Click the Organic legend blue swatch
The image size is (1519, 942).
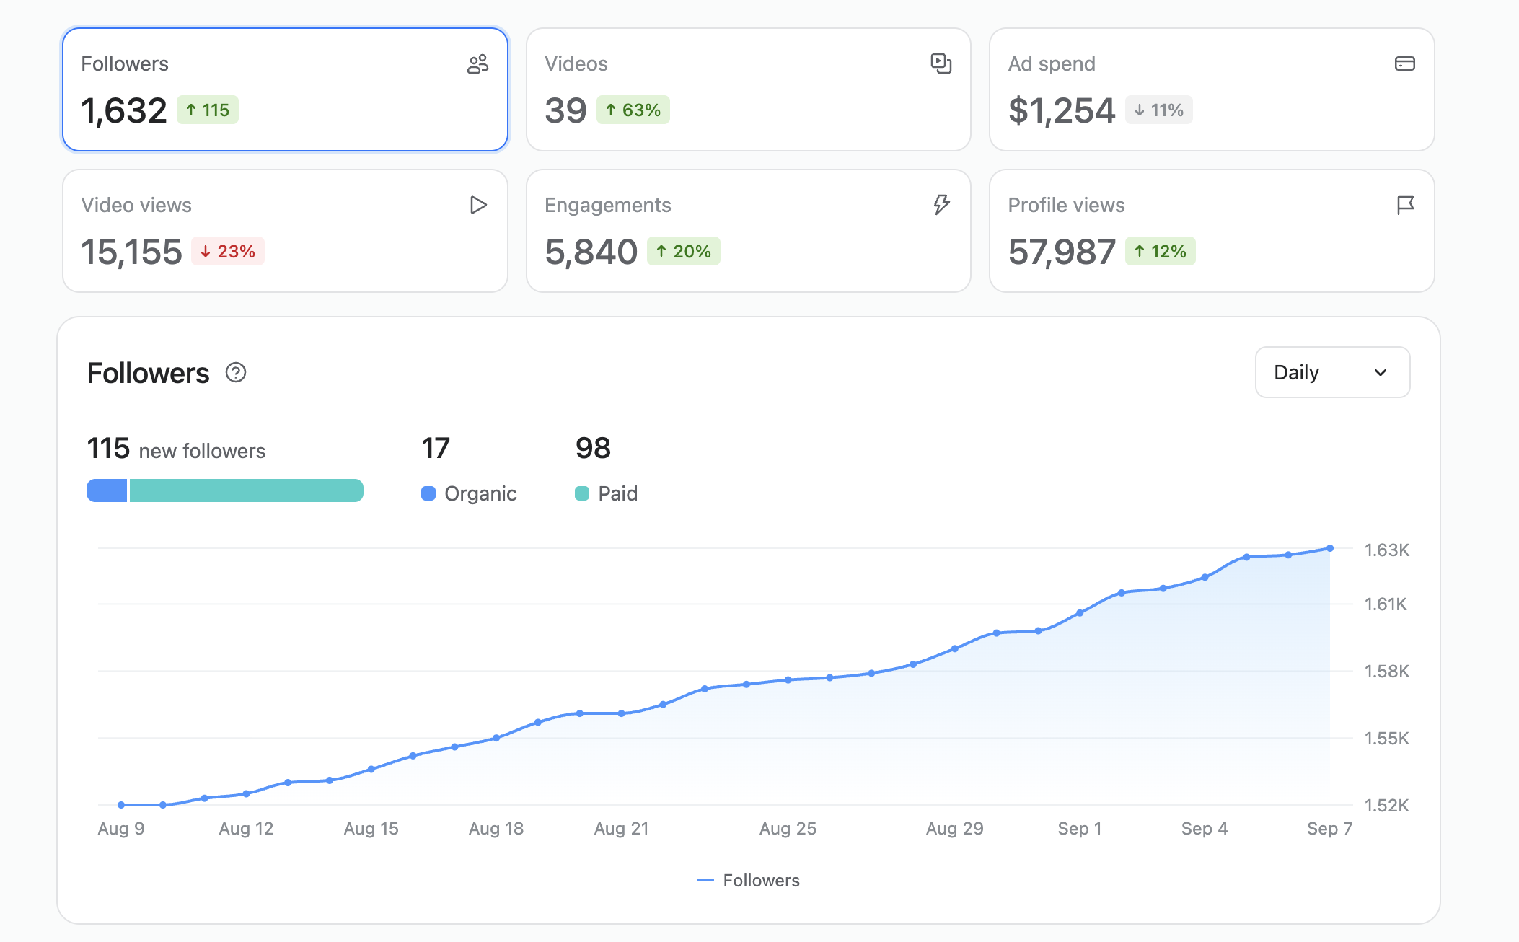(428, 493)
